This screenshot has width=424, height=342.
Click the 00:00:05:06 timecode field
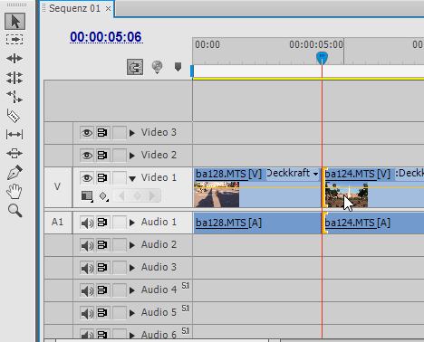point(106,37)
